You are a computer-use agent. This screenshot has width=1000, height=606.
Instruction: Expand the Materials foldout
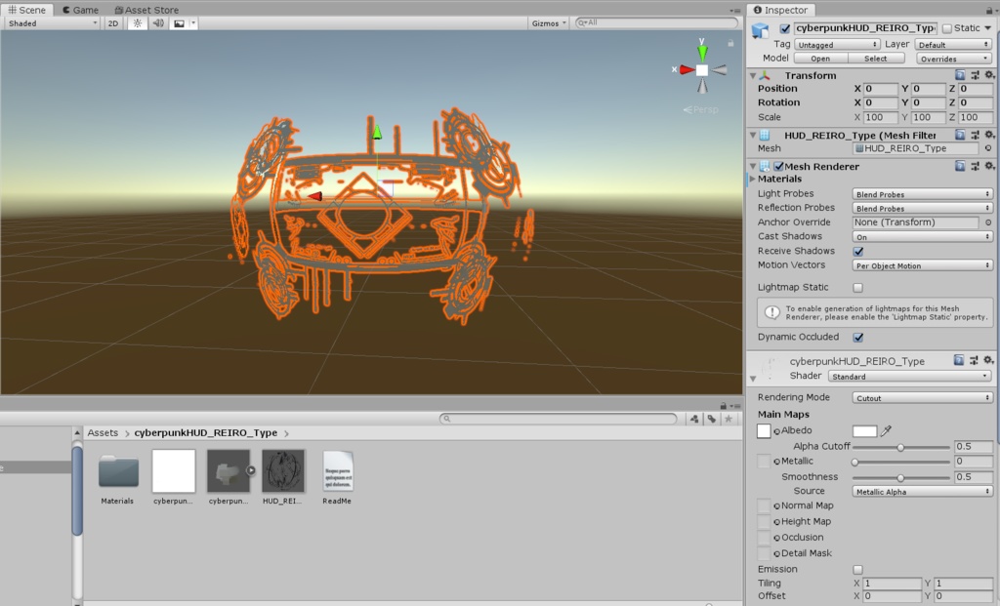click(x=752, y=180)
